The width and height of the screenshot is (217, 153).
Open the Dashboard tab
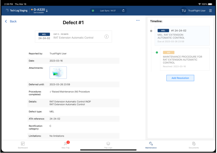point(23,145)
